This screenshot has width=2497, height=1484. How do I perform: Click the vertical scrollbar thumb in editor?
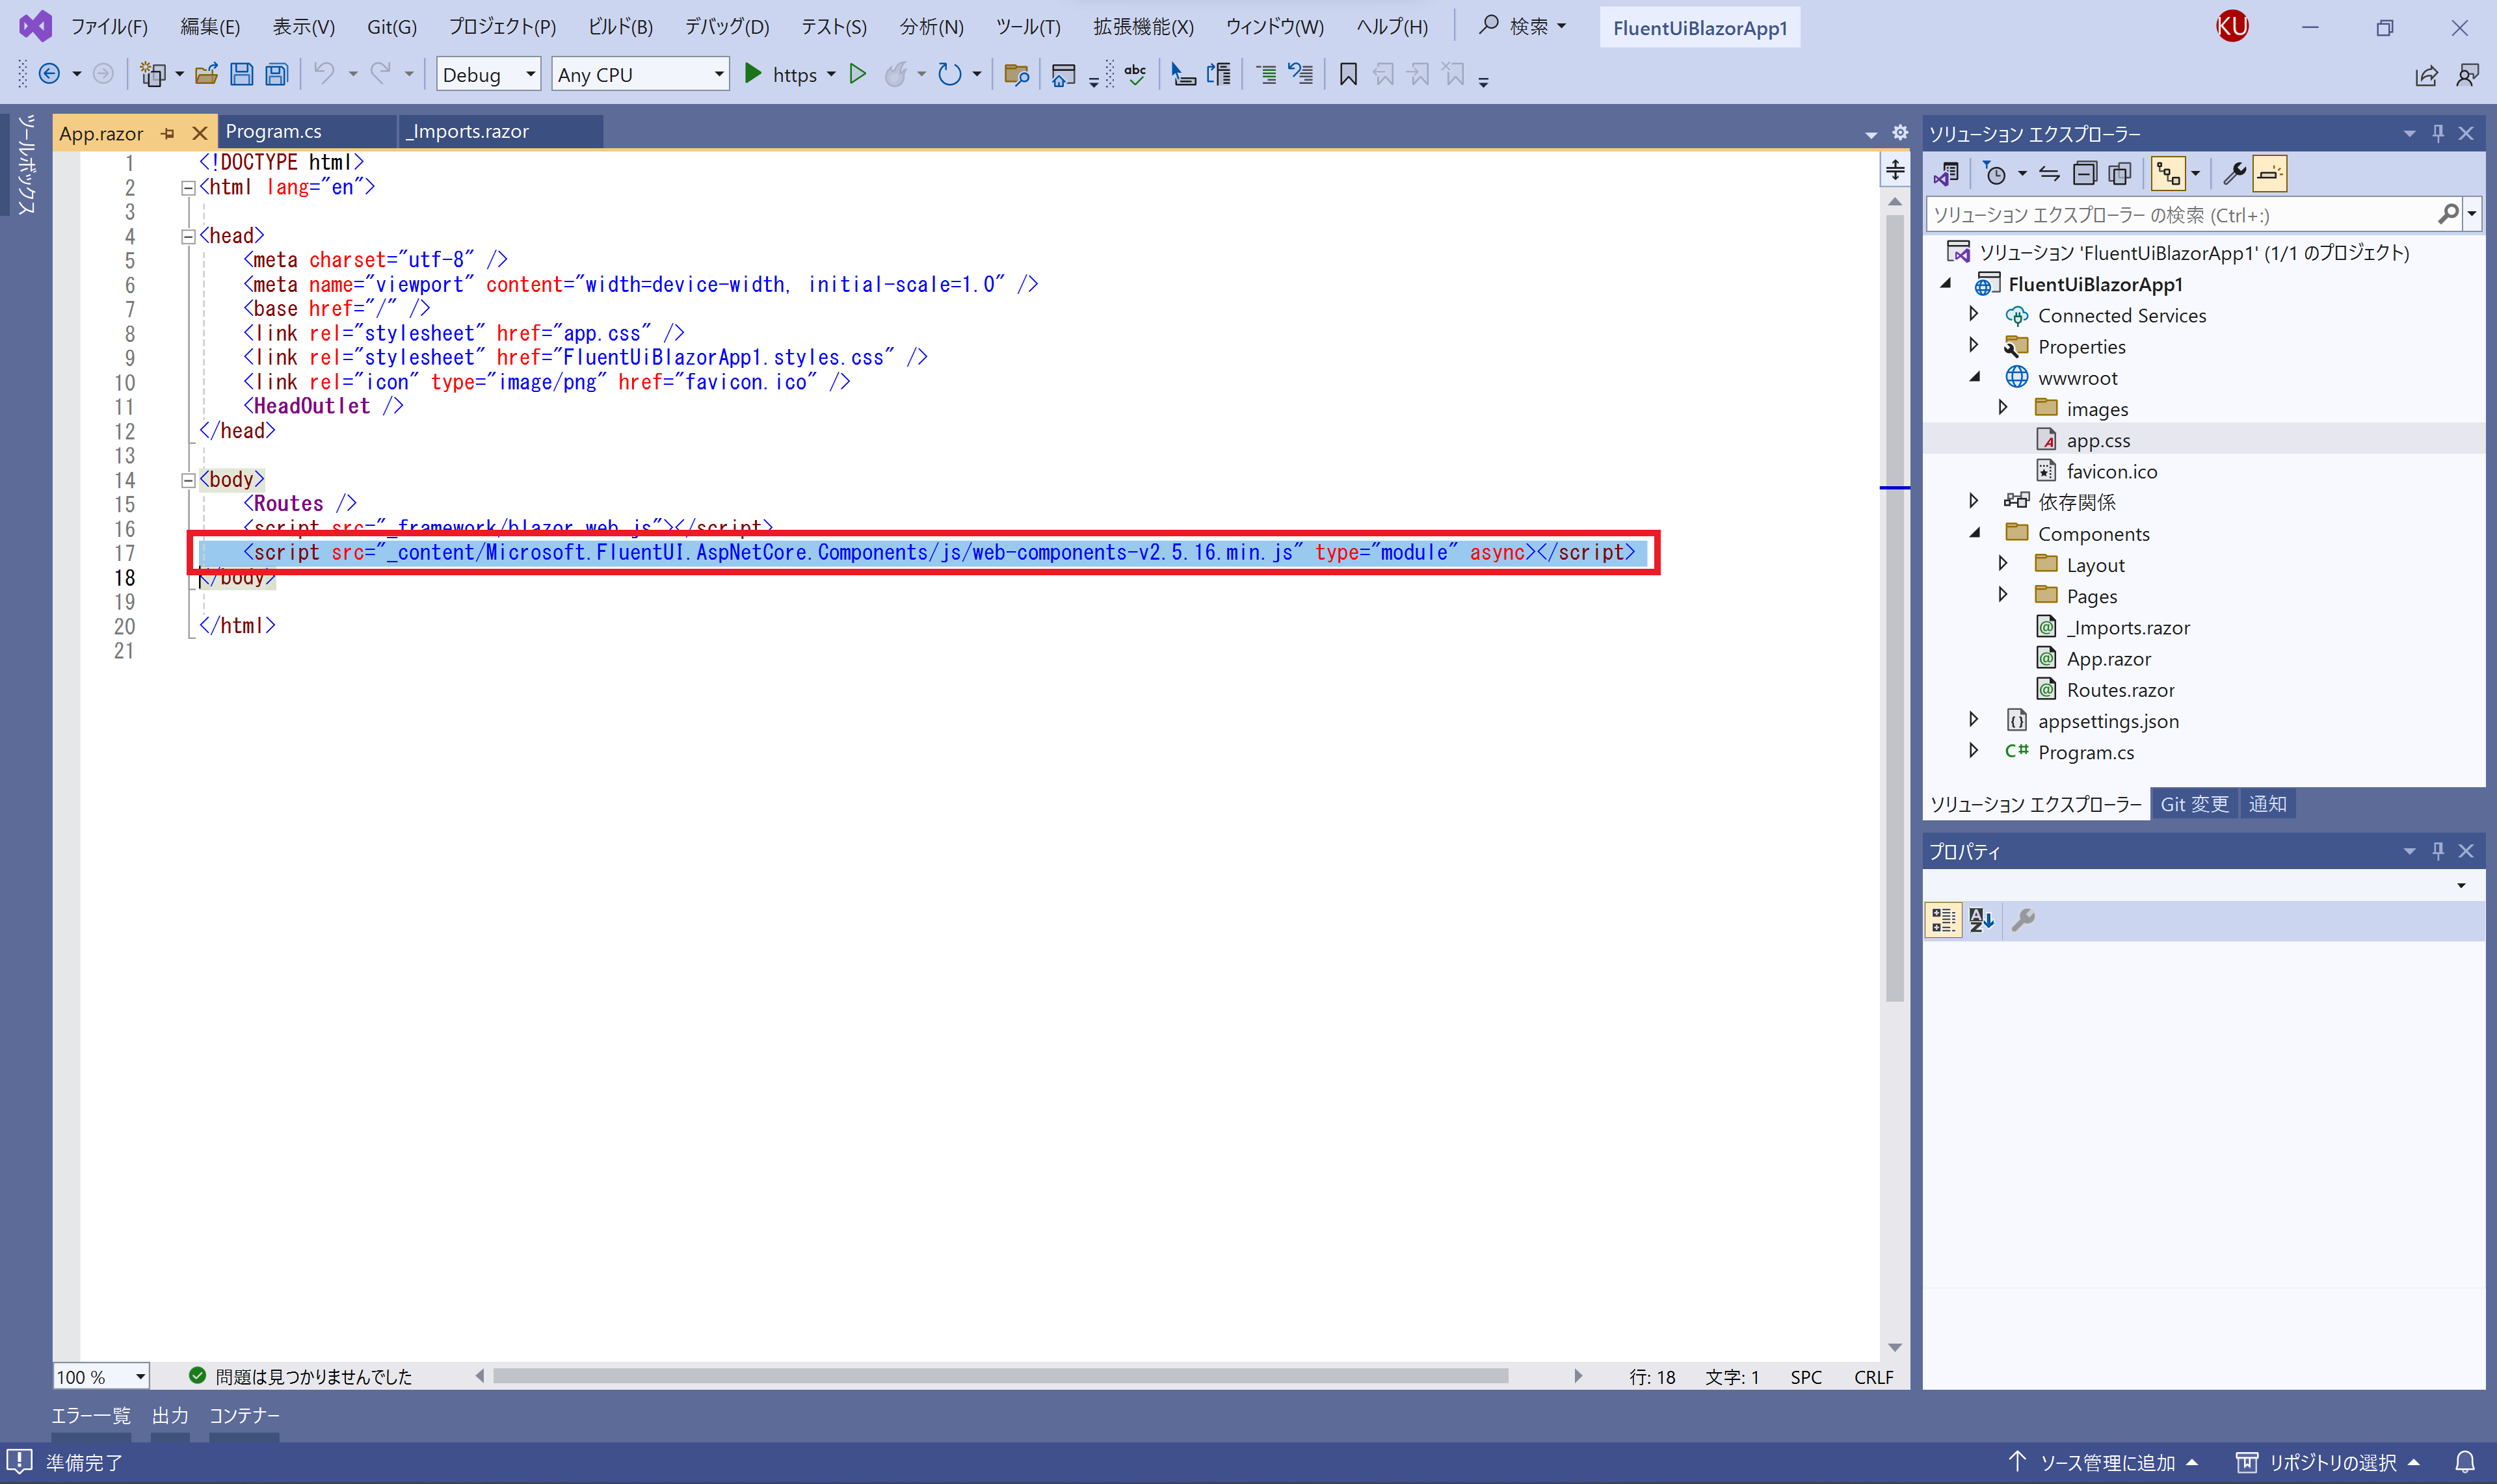click(1895, 608)
